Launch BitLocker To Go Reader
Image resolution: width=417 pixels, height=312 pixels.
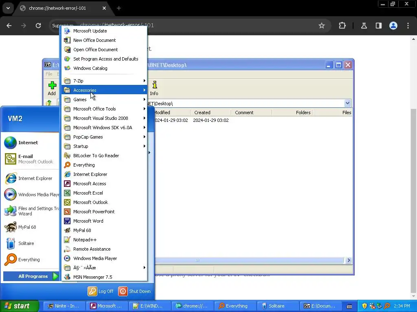(x=104, y=156)
